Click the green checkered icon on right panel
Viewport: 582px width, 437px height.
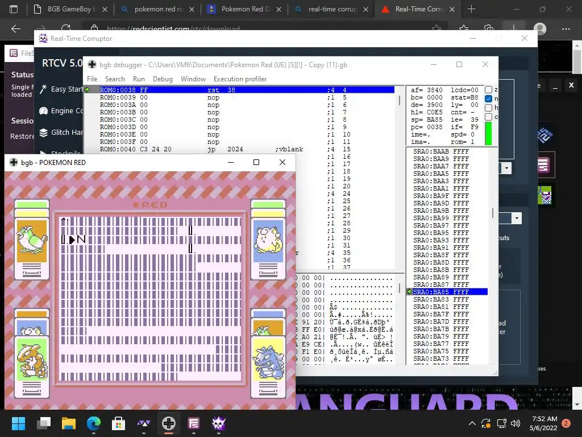(x=544, y=196)
